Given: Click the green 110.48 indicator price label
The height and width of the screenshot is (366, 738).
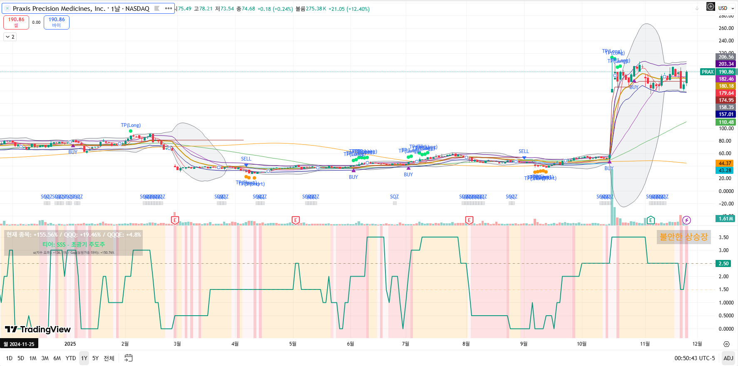Looking at the screenshot, I should coord(726,122).
